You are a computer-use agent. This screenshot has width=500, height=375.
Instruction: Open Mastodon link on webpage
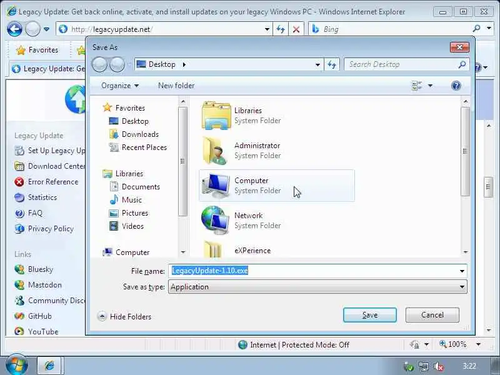pos(38,285)
